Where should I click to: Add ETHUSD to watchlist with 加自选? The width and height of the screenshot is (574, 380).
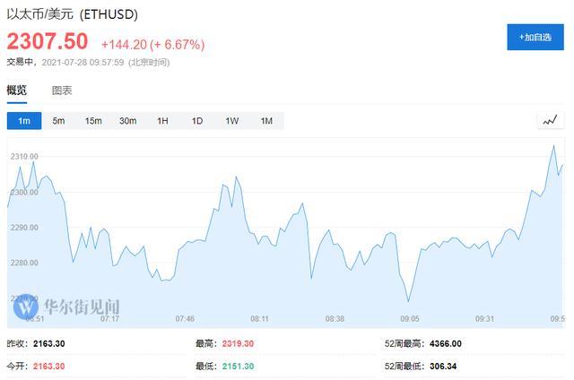click(x=535, y=37)
